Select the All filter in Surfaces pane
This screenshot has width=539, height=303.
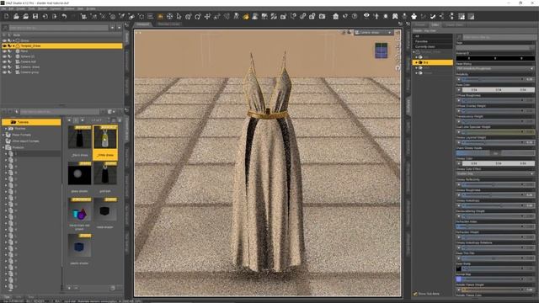tap(433, 36)
